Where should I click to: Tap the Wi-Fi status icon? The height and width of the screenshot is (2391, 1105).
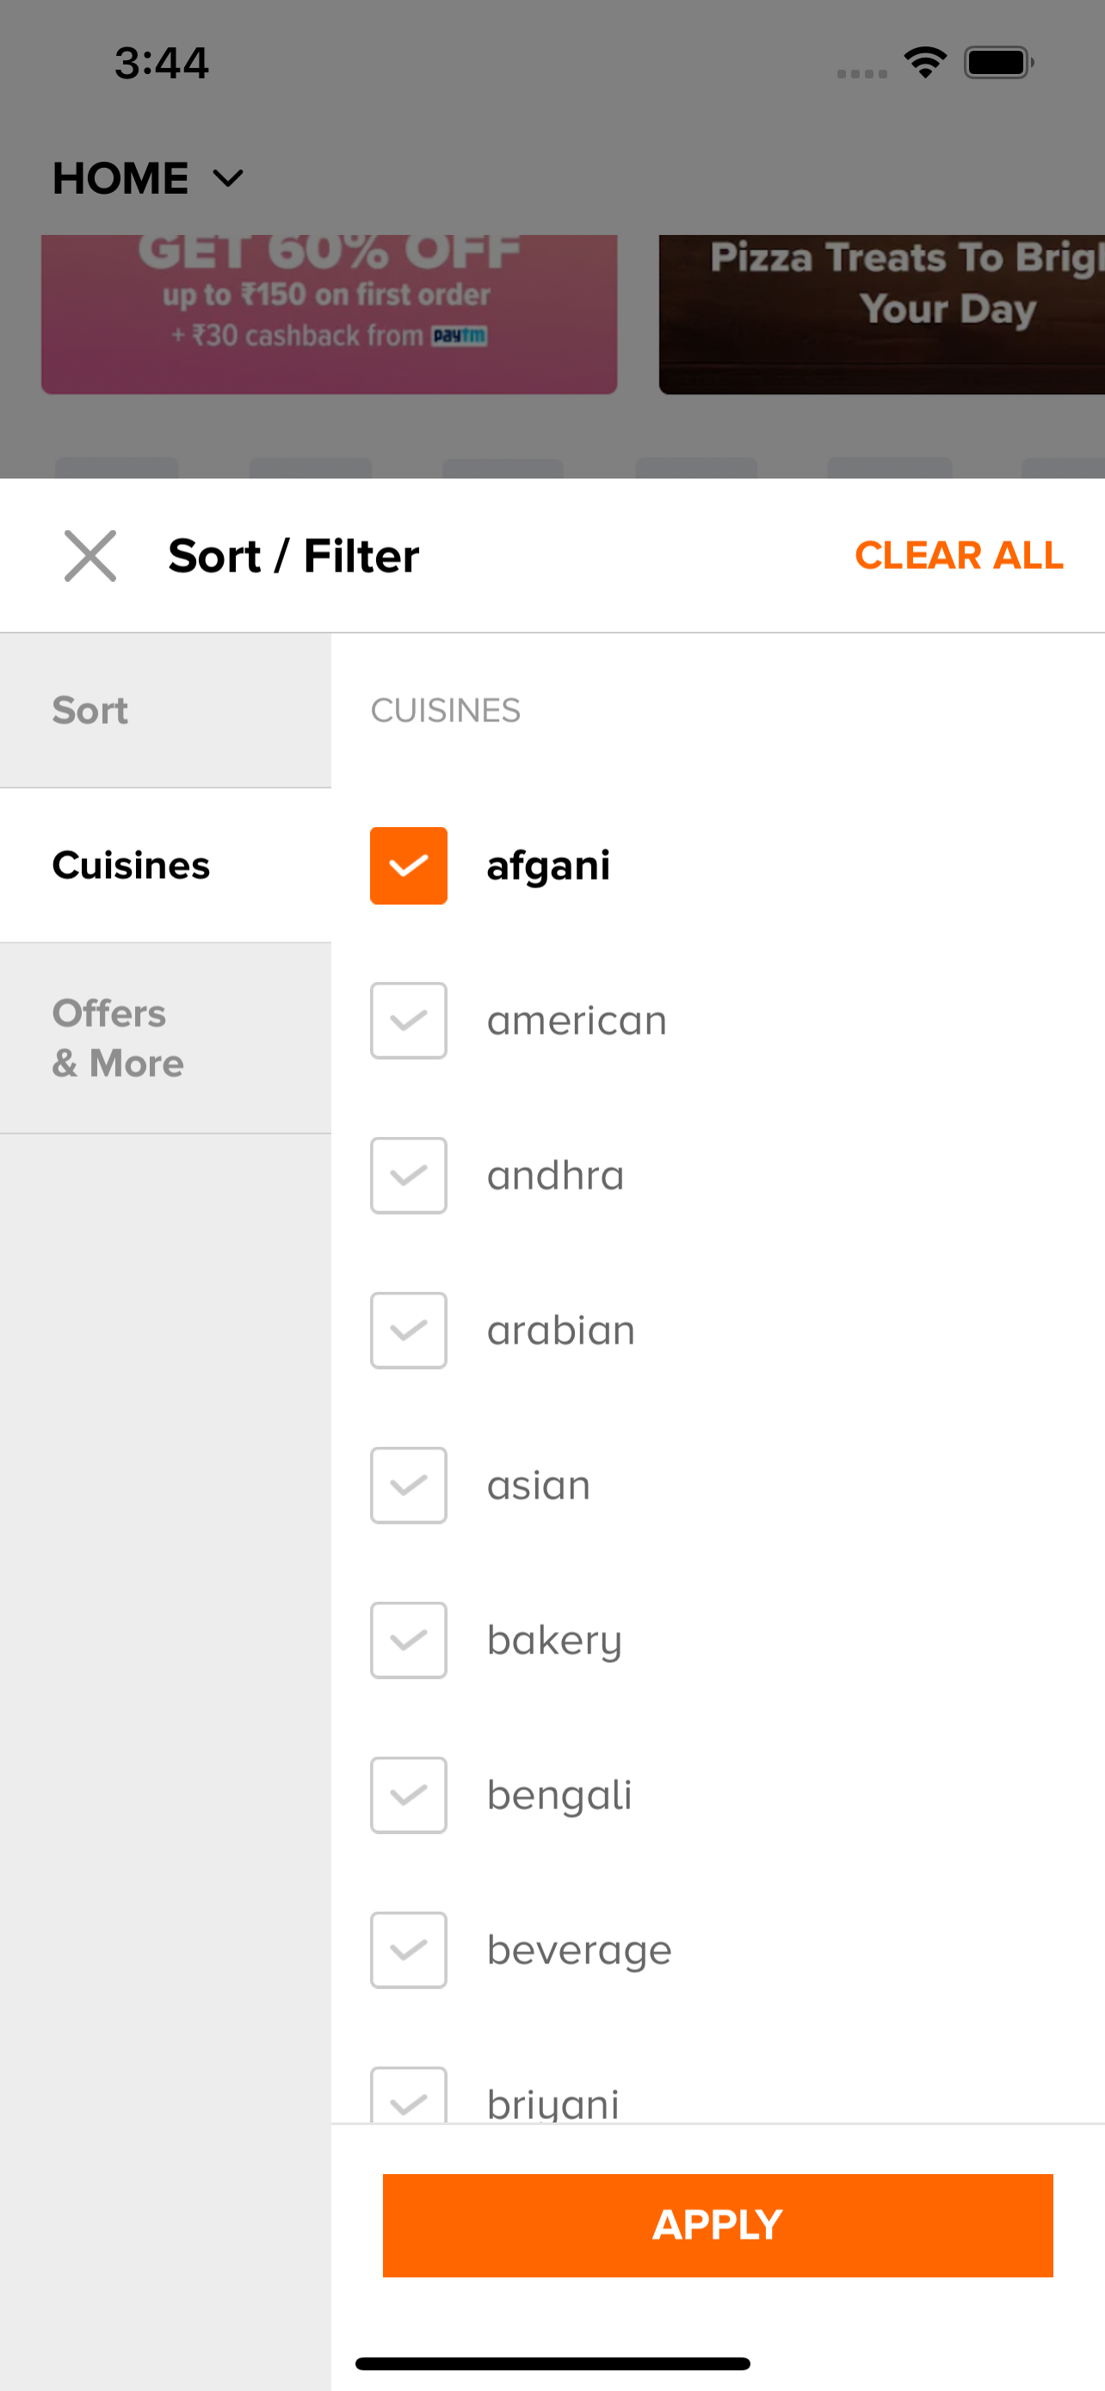click(x=925, y=63)
